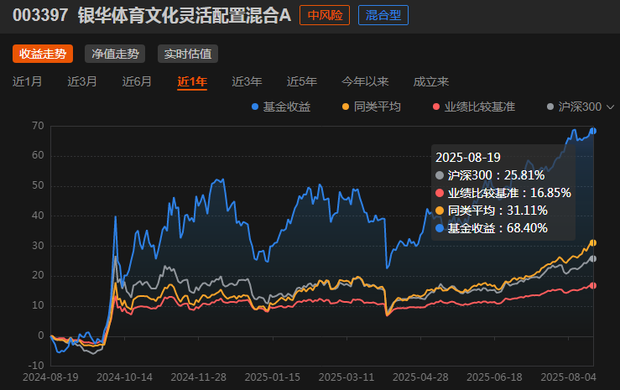Click orange endpoint marker of 同类平均 line
Image resolution: width=620 pixels, height=390 pixels.
pyautogui.click(x=593, y=243)
